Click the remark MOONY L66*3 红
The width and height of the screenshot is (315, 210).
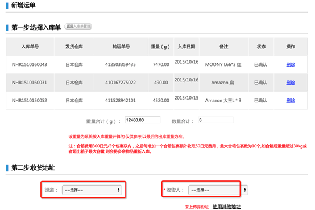point(223,64)
